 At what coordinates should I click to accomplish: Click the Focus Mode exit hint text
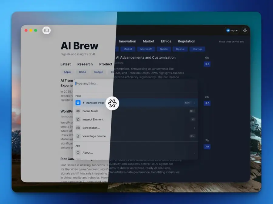point(231,42)
